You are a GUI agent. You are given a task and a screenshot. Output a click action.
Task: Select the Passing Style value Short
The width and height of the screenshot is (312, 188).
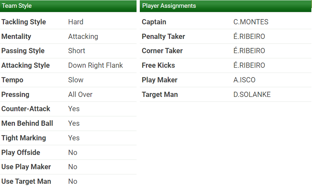(77, 51)
